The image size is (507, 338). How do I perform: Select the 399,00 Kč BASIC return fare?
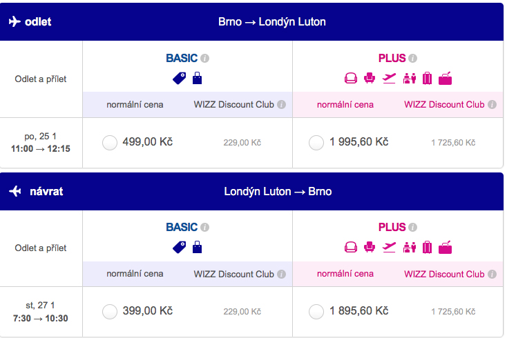tap(110, 312)
